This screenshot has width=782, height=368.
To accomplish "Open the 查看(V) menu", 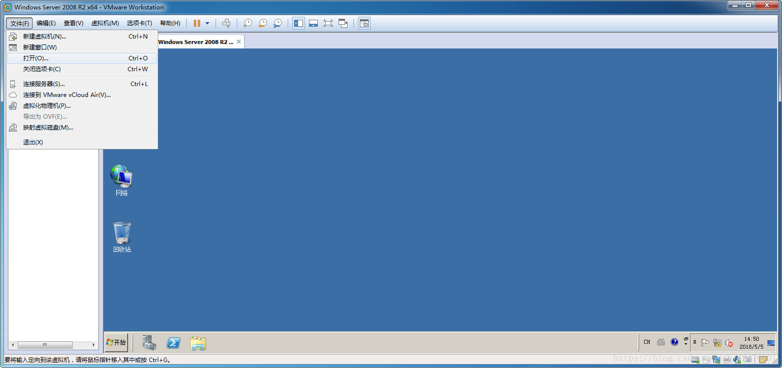I will [74, 23].
